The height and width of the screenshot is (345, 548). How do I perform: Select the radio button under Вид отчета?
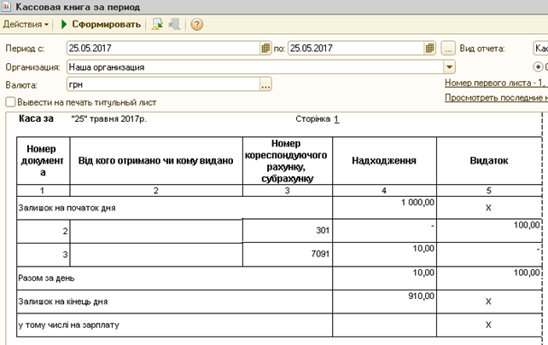pyautogui.click(x=539, y=66)
